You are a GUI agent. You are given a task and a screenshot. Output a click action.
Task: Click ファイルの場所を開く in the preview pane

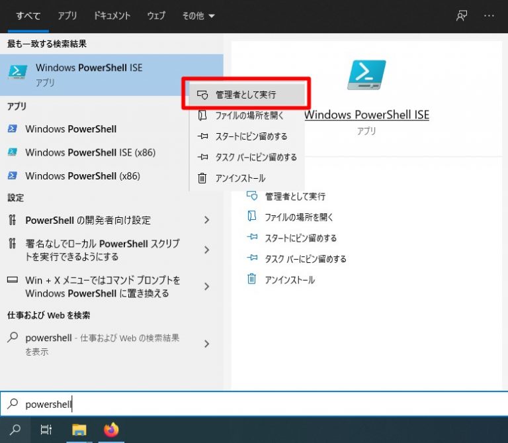[299, 217]
